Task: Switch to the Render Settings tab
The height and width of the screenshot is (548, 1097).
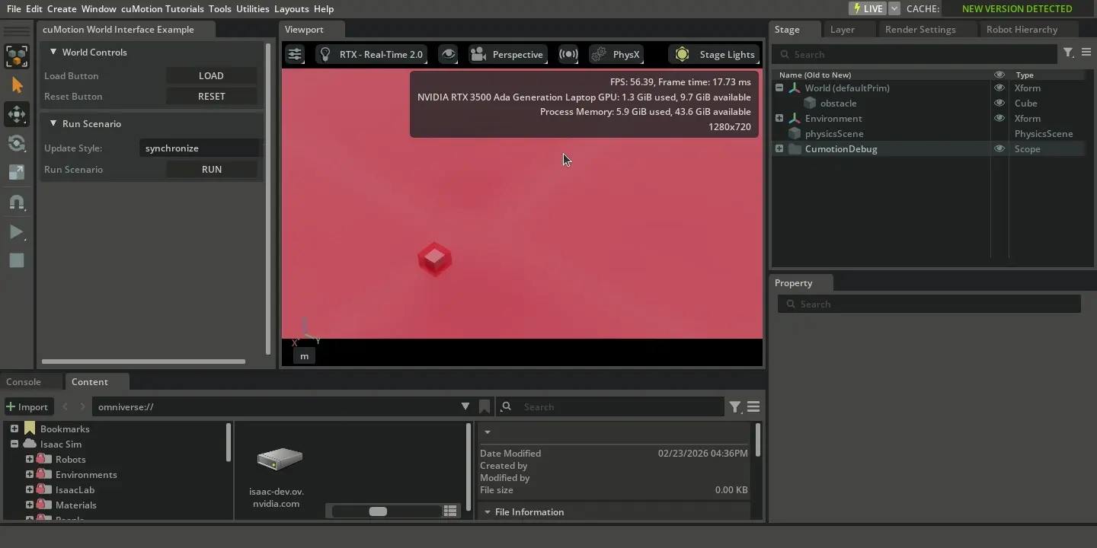Action: 919,29
